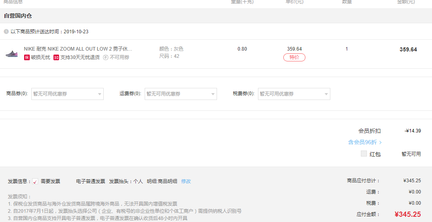Open the 商品券 coupon dropdown
This screenshot has width=432, height=222.
68,94
